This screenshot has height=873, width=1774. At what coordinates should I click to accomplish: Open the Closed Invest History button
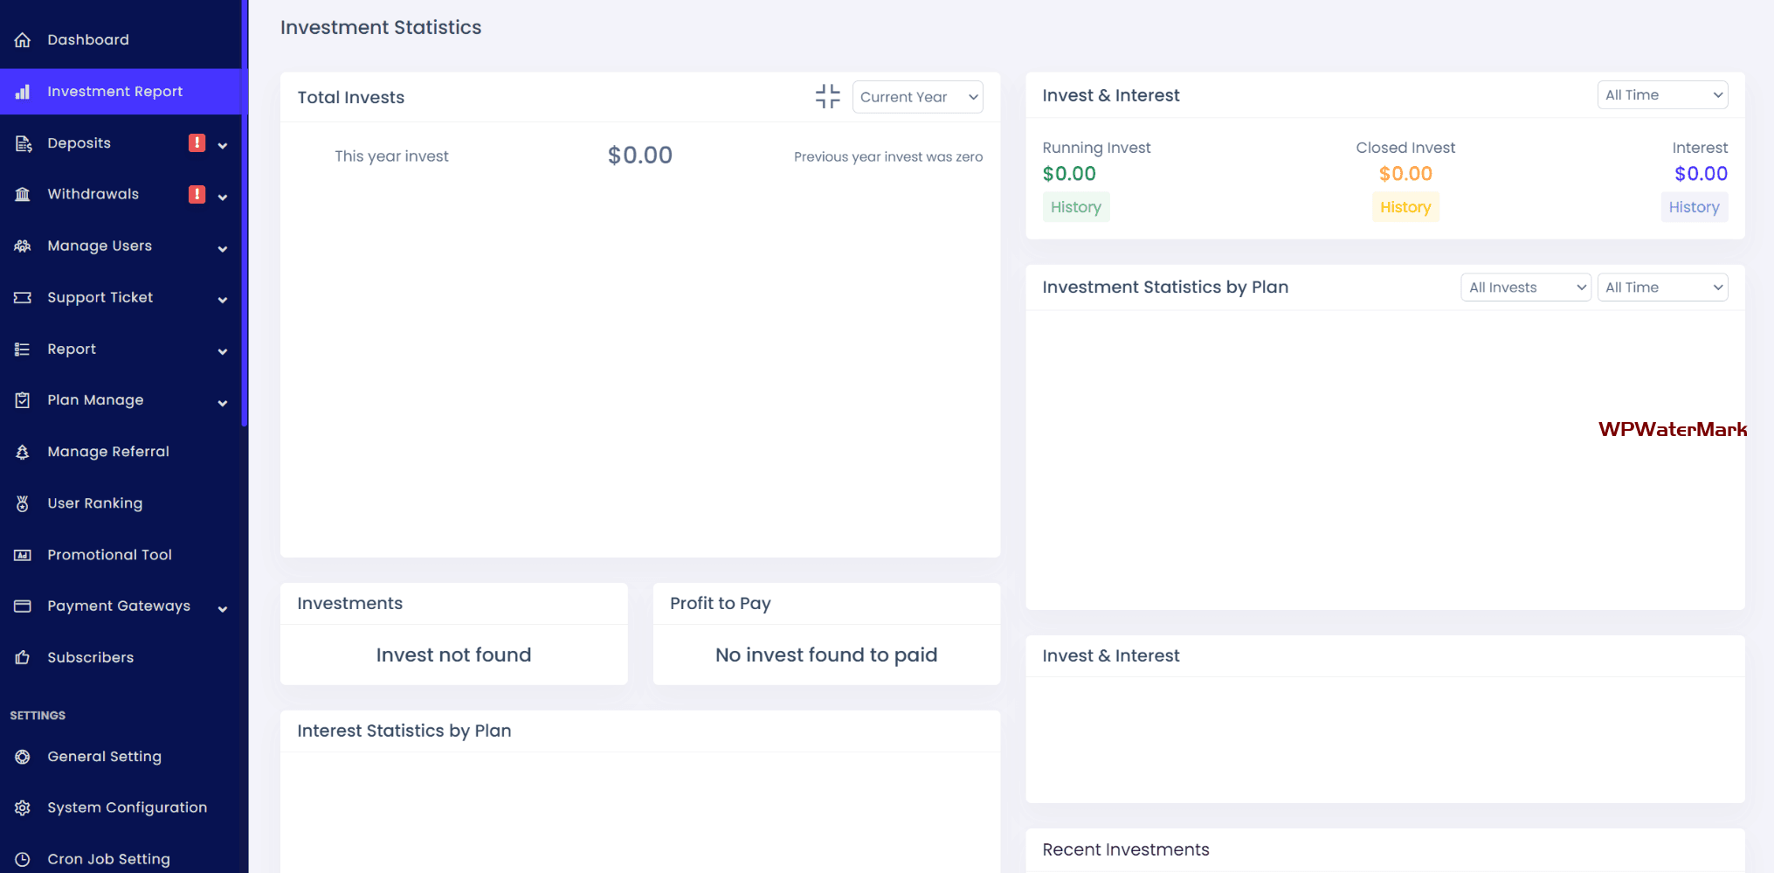pos(1405,207)
